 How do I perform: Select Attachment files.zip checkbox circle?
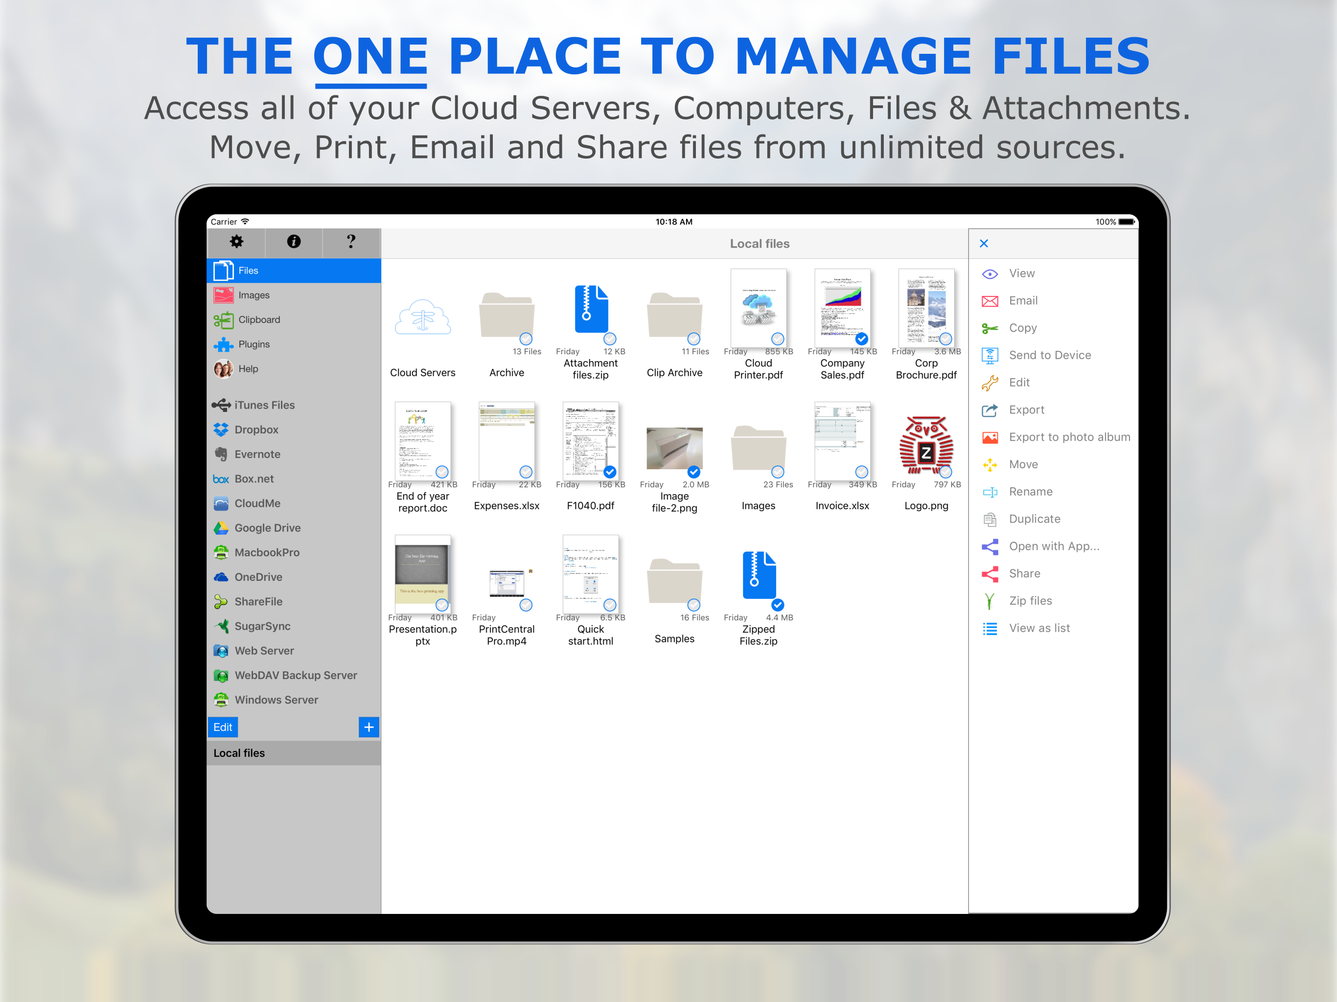(x=610, y=339)
